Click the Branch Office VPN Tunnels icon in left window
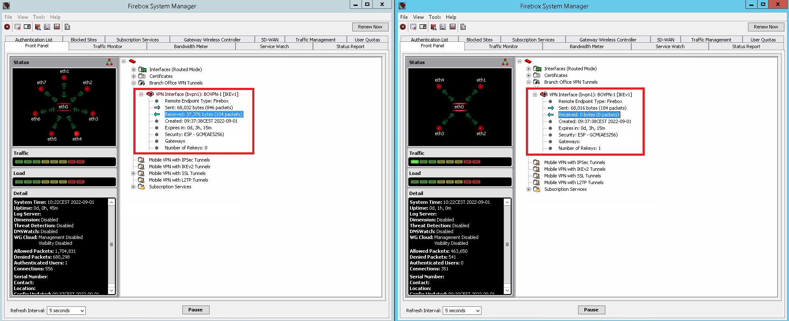The width and height of the screenshot is (789, 321). [142, 83]
